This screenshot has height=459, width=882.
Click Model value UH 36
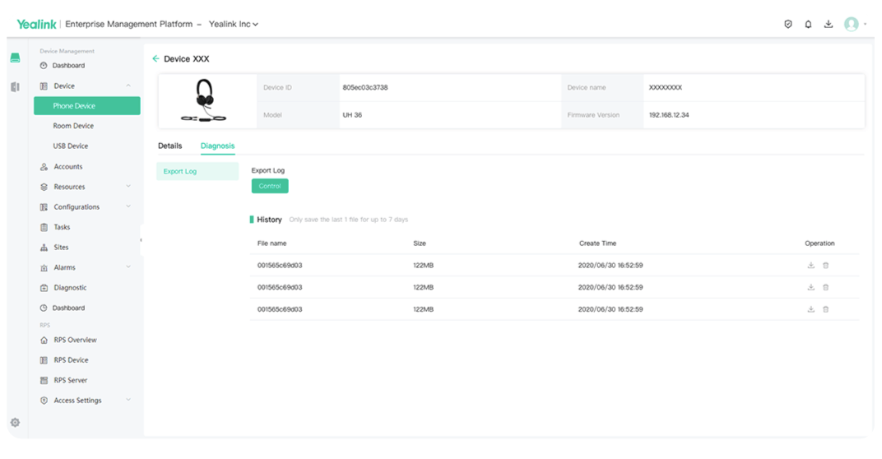(x=352, y=115)
